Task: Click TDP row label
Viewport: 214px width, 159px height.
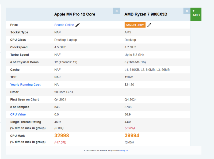Action: click(x=13, y=77)
